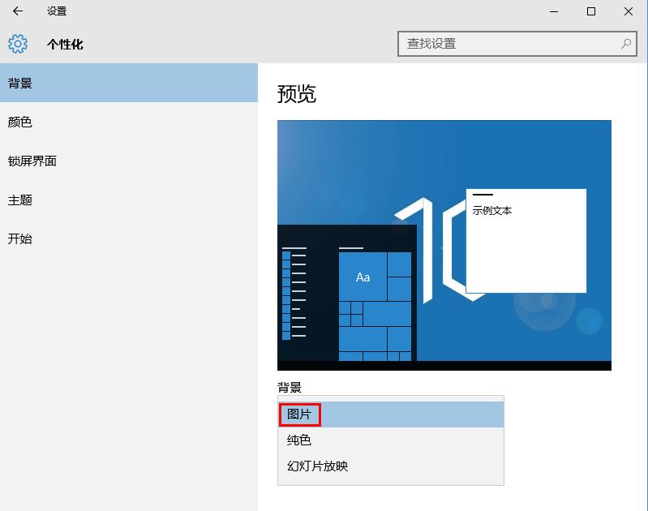Open the 主题 sidebar section

pyautogui.click(x=129, y=200)
